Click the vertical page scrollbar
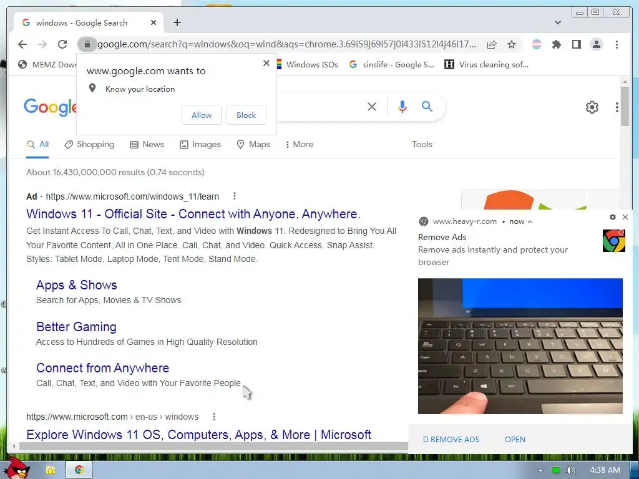 (625, 107)
